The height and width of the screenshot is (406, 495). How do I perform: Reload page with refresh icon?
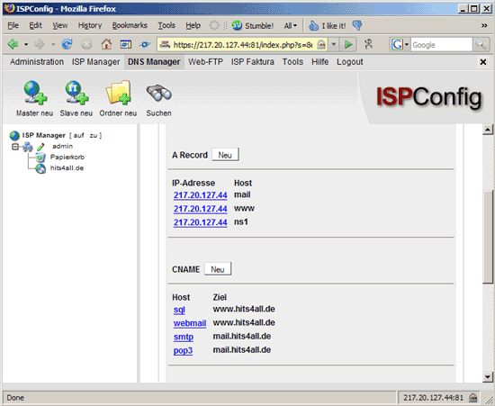(67, 44)
